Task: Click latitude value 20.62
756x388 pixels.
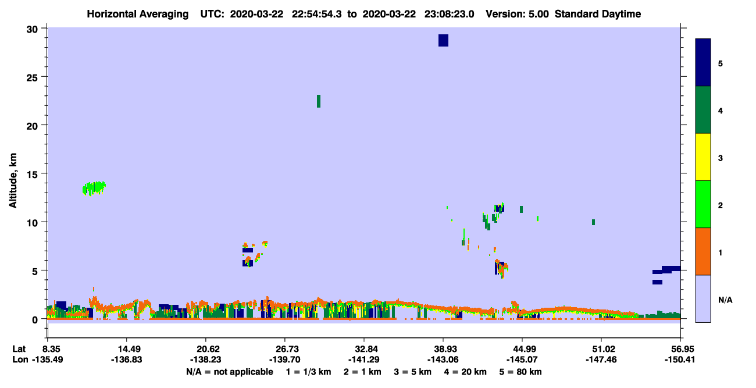Action: [206, 349]
